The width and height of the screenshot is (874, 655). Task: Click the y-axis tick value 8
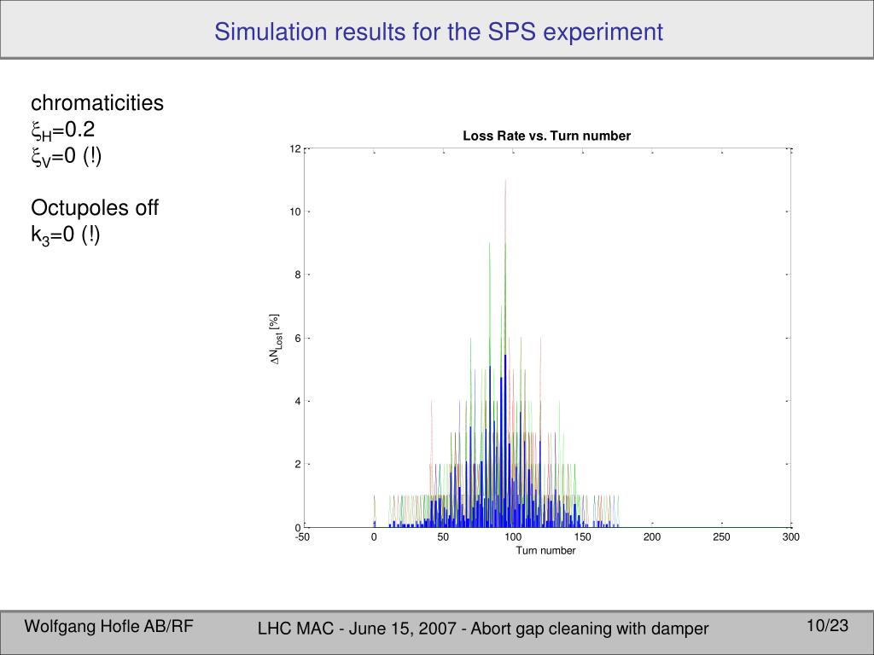click(298, 275)
